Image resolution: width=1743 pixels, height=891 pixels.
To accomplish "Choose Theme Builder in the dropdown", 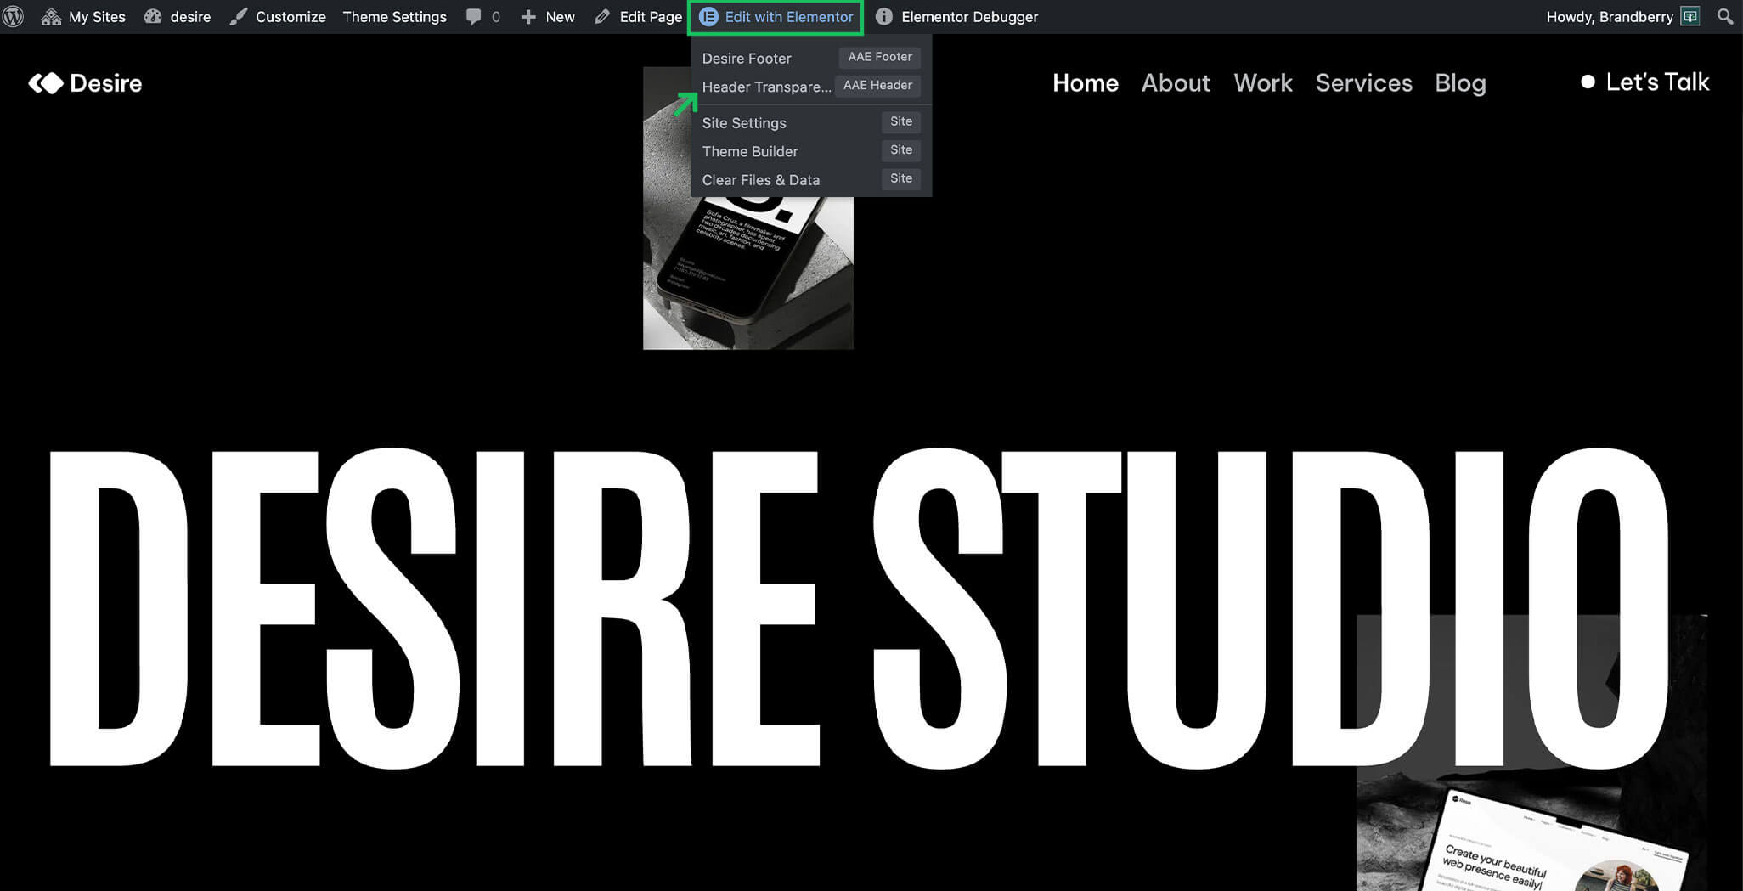I will pos(750,151).
